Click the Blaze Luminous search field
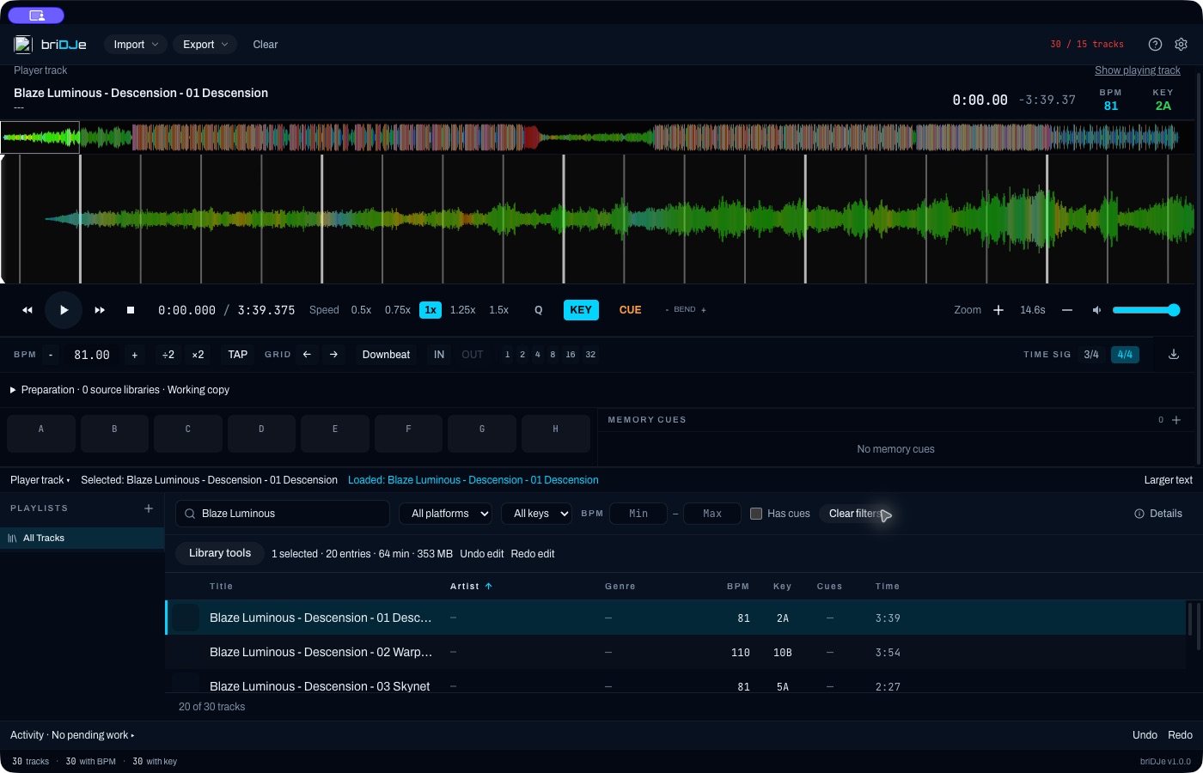The height and width of the screenshot is (773, 1203). coord(283,514)
